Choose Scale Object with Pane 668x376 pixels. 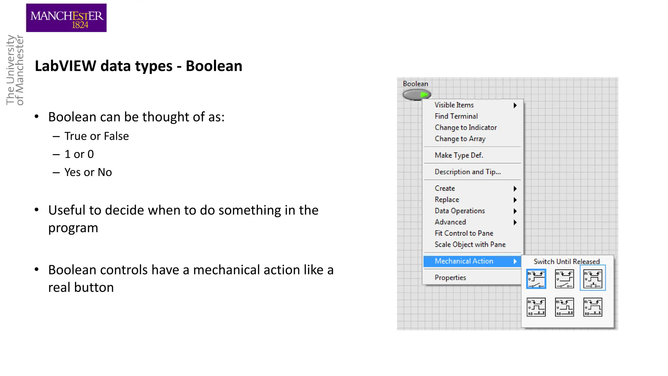[x=473, y=245]
